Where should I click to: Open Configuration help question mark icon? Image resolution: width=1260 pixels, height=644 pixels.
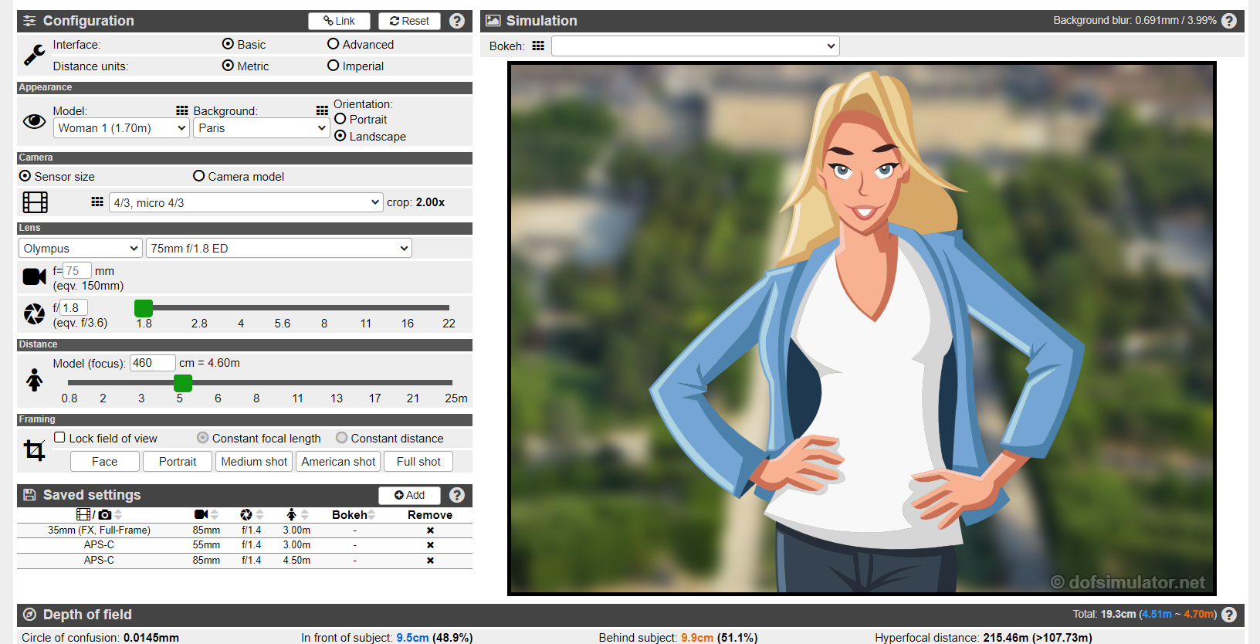point(457,21)
